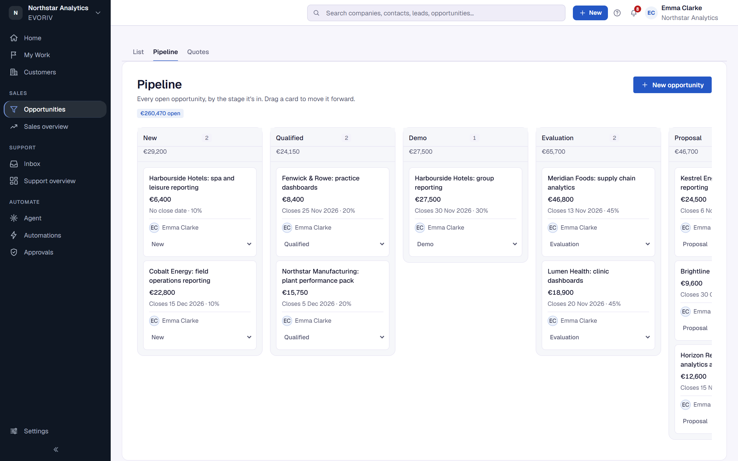Expand the Northstar Analytics workspace switcher

pos(98,13)
